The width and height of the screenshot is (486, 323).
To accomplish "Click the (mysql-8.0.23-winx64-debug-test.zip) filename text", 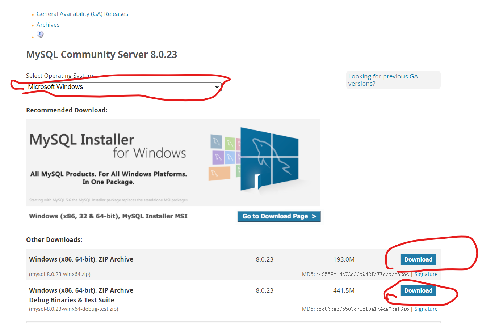I will point(74,309).
